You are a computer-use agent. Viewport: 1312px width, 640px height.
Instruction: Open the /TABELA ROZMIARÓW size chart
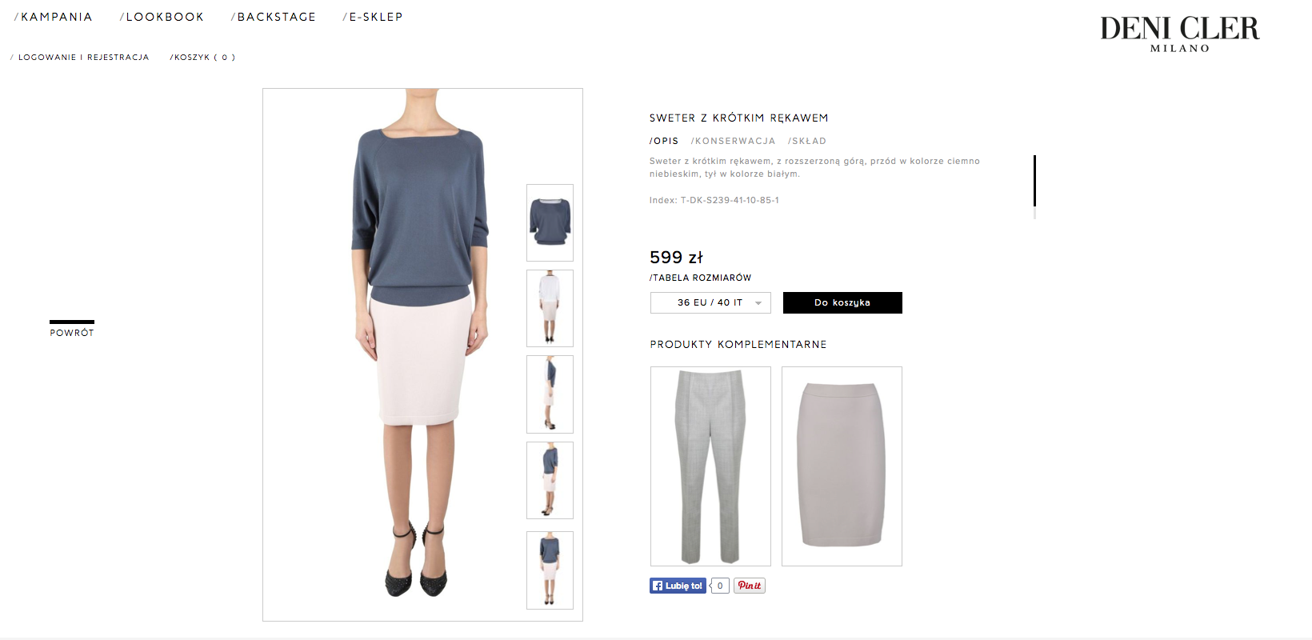click(x=700, y=278)
